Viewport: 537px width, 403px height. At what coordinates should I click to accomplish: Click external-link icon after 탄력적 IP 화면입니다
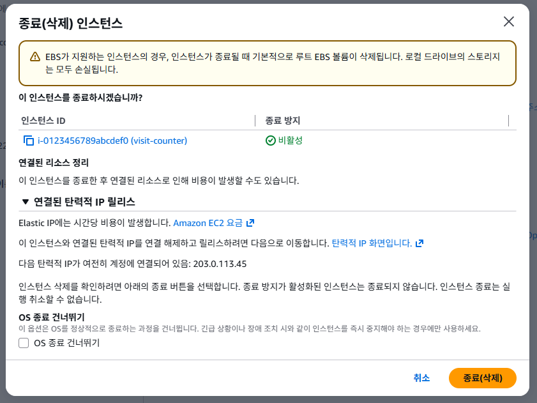(420, 243)
